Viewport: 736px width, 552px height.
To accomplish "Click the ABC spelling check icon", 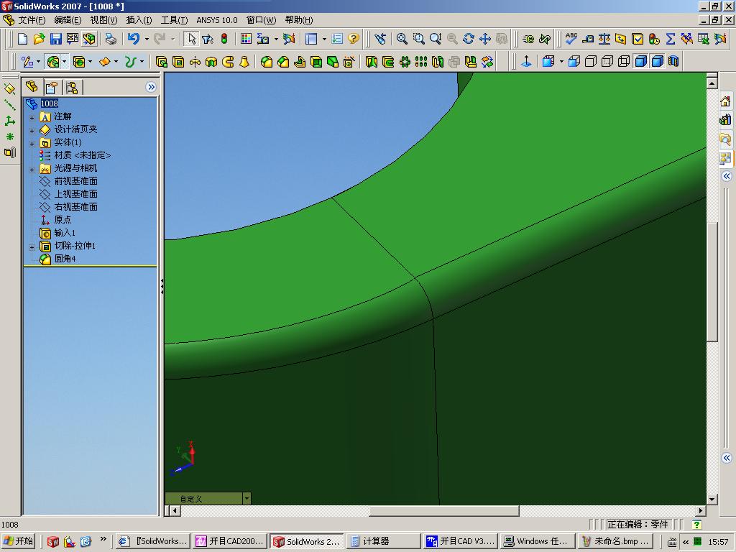I will pos(571,39).
